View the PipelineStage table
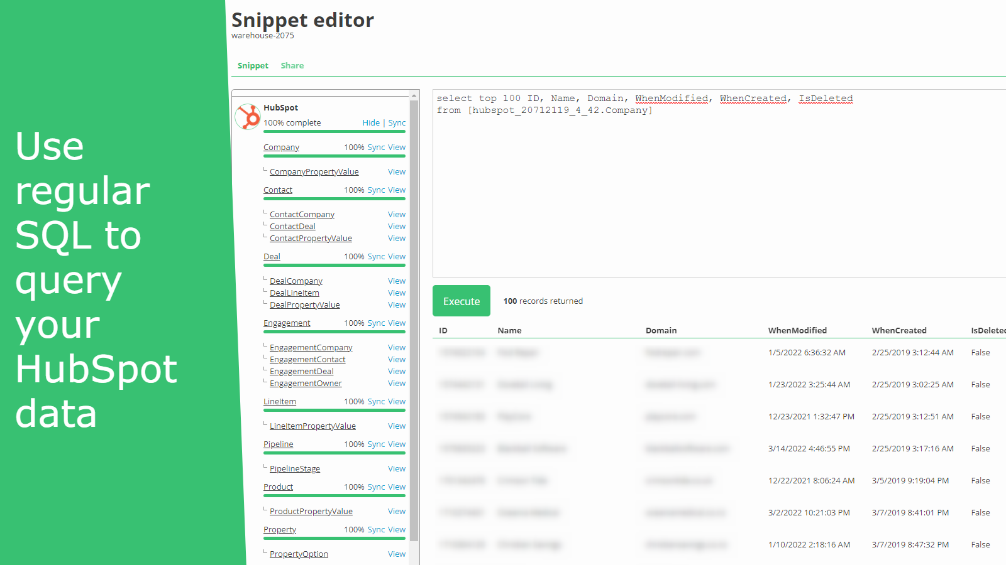Image resolution: width=1006 pixels, height=565 pixels. point(396,468)
